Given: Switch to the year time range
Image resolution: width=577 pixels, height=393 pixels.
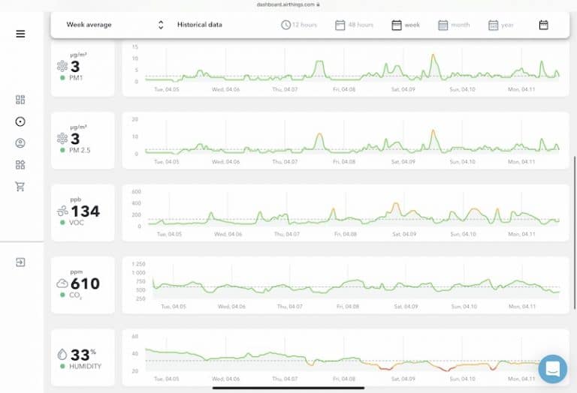Looking at the screenshot, I should click(x=501, y=25).
